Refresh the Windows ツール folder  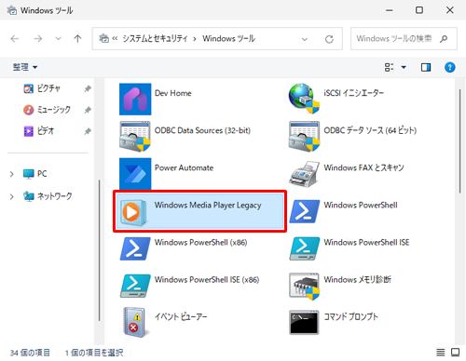[329, 39]
